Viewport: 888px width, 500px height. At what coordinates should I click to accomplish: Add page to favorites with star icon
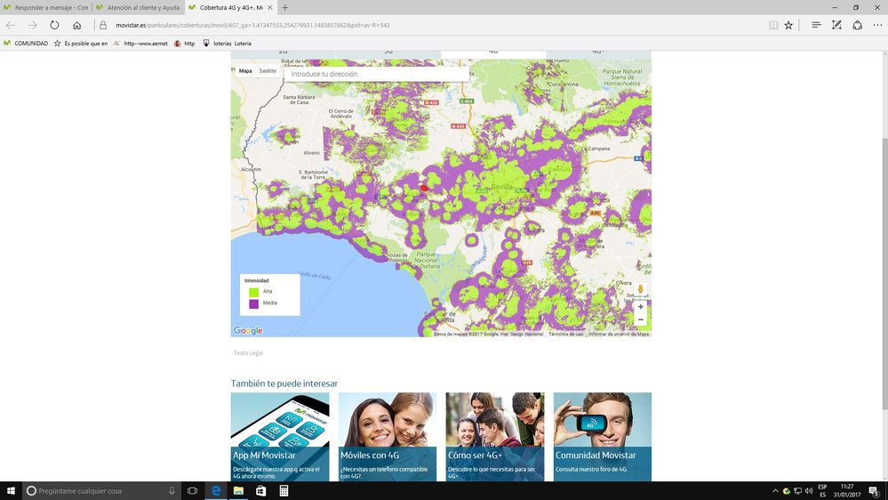click(788, 25)
